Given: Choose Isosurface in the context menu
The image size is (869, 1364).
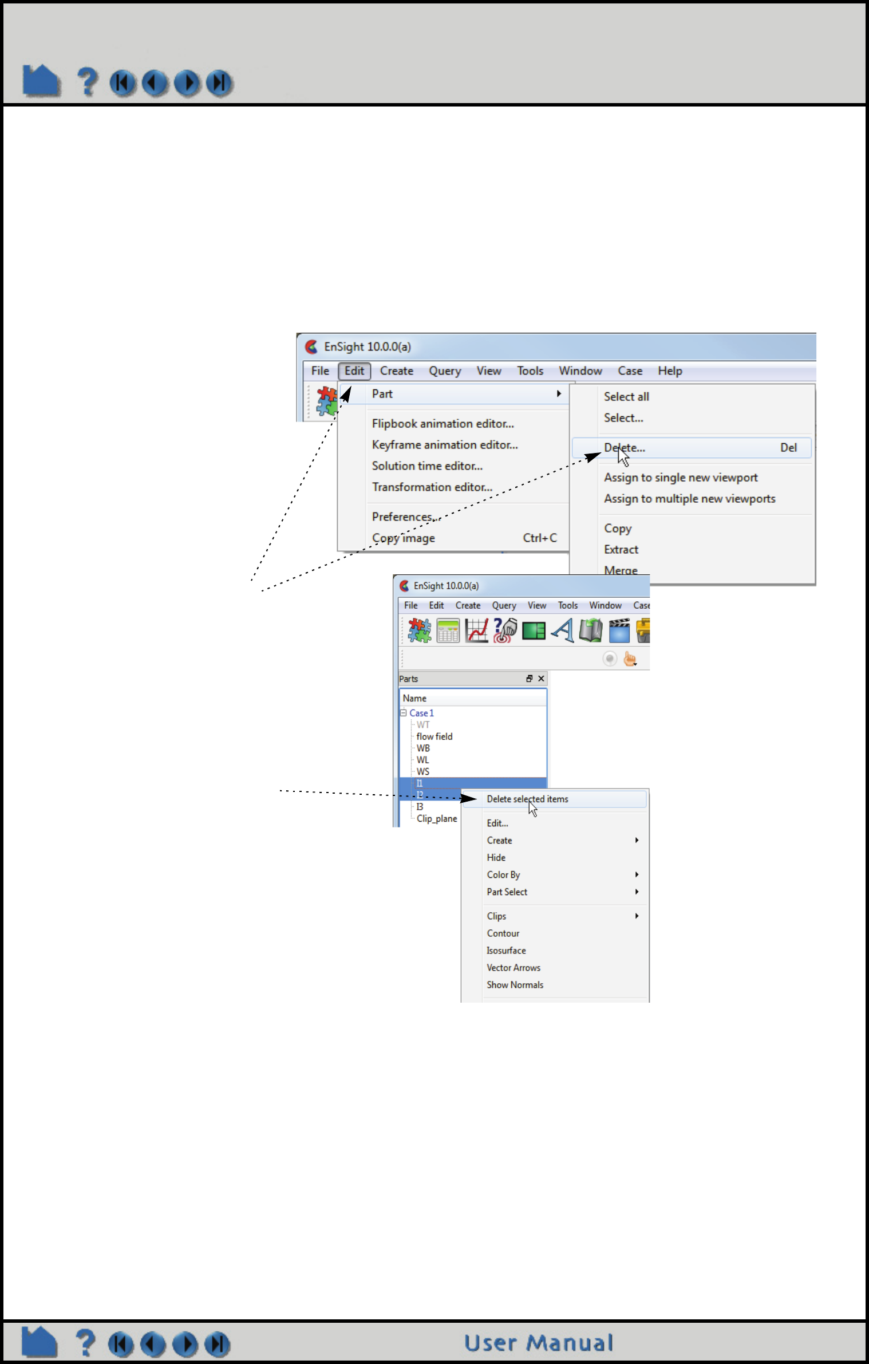Looking at the screenshot, I should pos(506,950).
